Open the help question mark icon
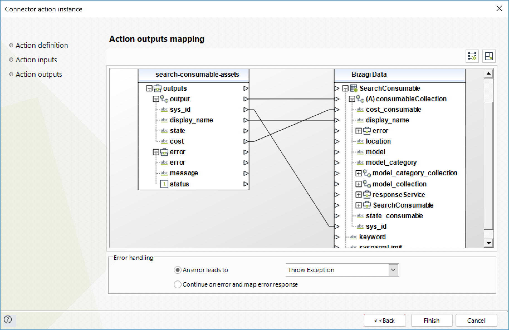Image resolution: width=509 pixels, height=330 pixels. [x=8, y=319]
